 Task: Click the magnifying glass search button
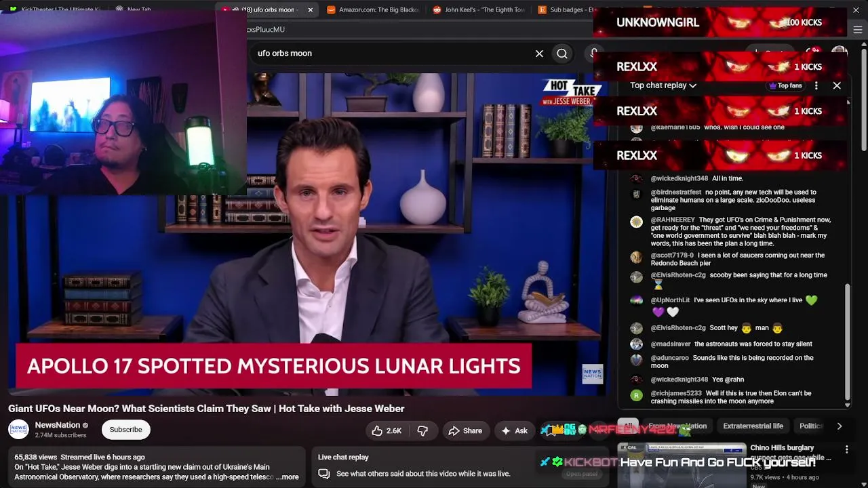point(562,54)
